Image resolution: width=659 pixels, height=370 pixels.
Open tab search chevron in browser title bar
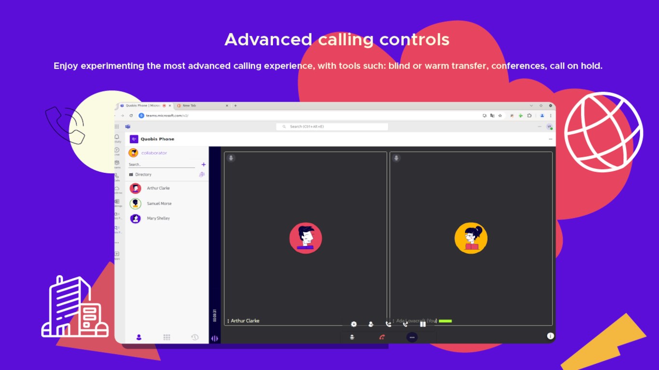click(531, 106)
